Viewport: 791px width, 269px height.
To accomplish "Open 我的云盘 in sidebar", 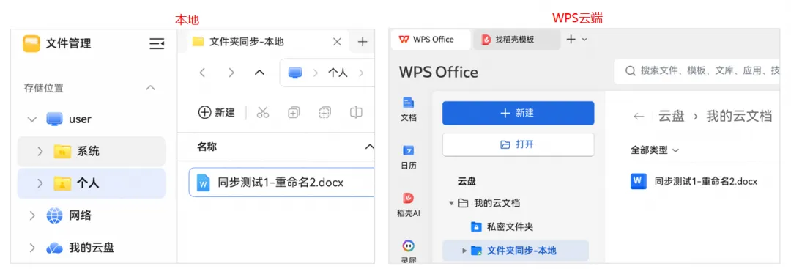I will click(92, 248).
